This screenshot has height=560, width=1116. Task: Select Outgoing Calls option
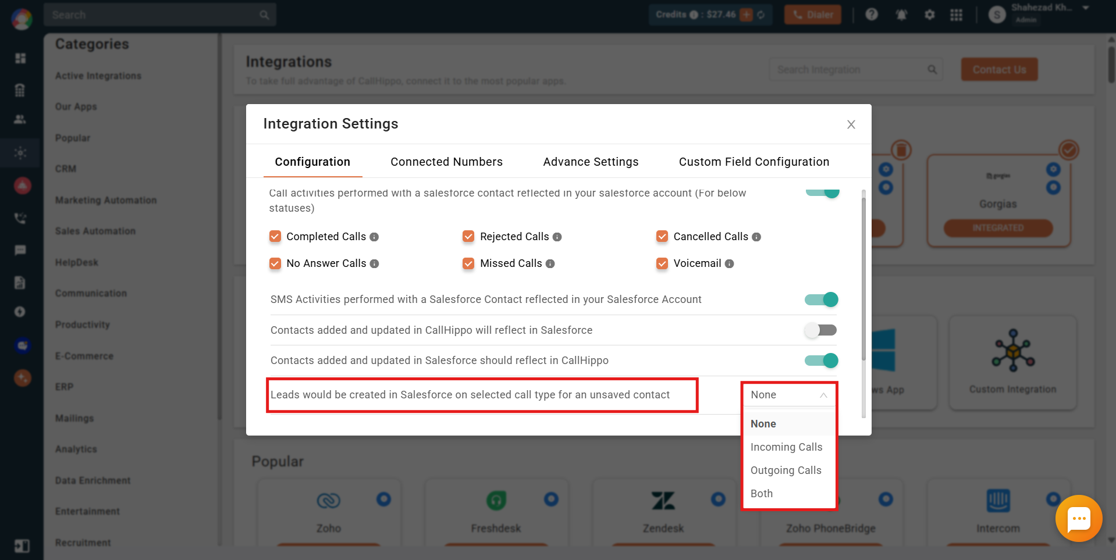(x=789, y=470)
